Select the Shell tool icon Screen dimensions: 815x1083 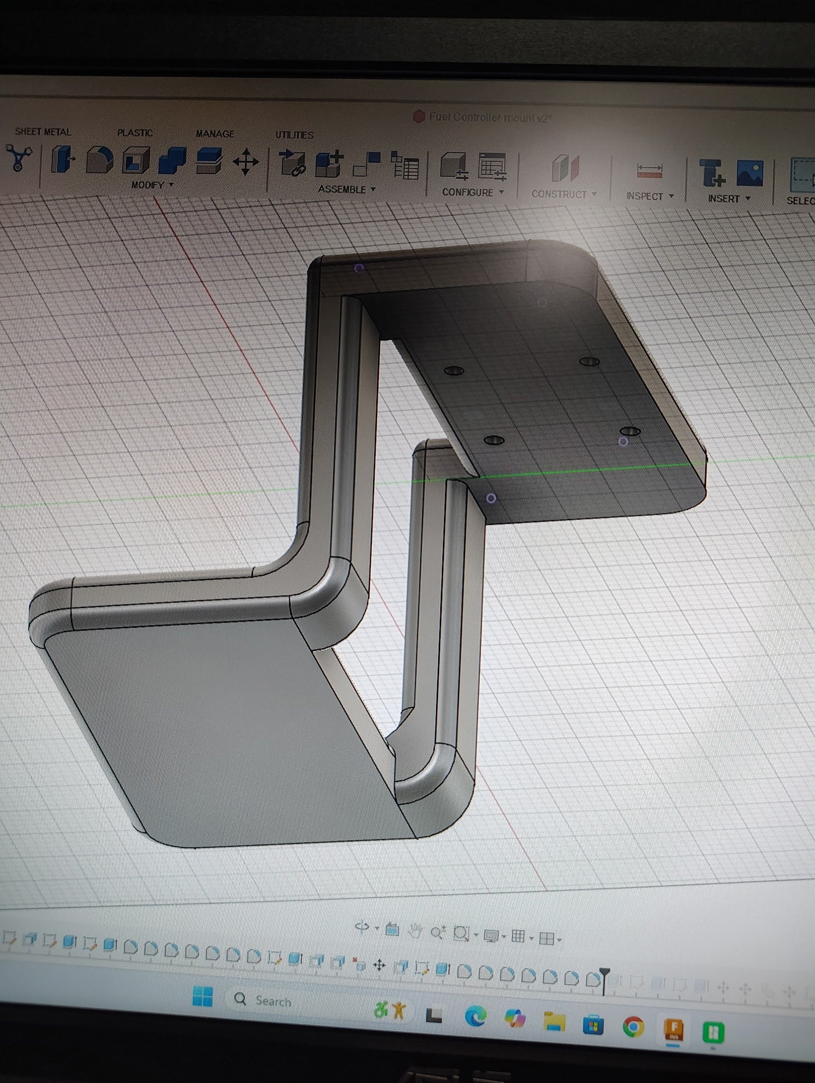(136, 160)
